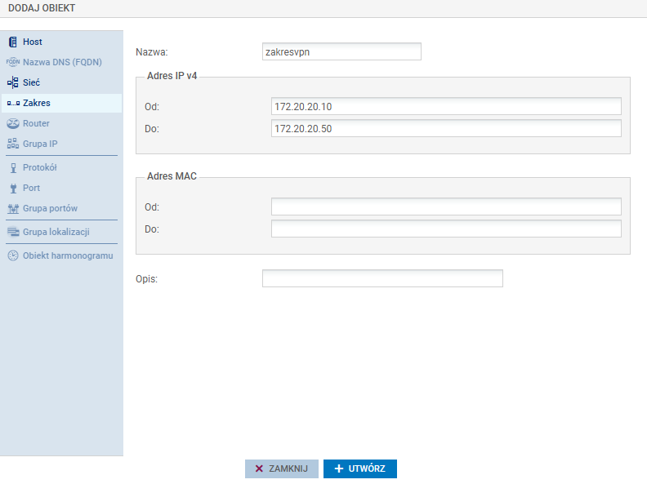
Task: Click the MAC address Od field
Action: click(446, 206)
